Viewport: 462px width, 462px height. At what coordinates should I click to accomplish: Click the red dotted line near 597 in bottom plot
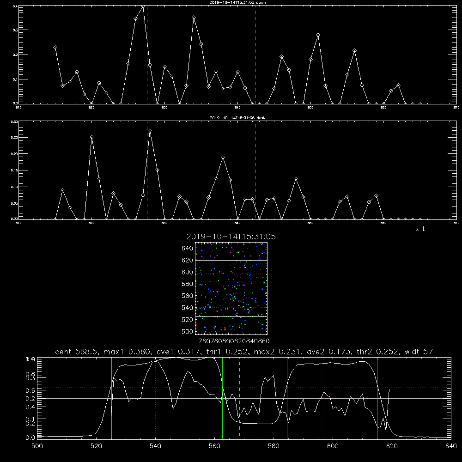pyautogui.click(x=324, y=398)
